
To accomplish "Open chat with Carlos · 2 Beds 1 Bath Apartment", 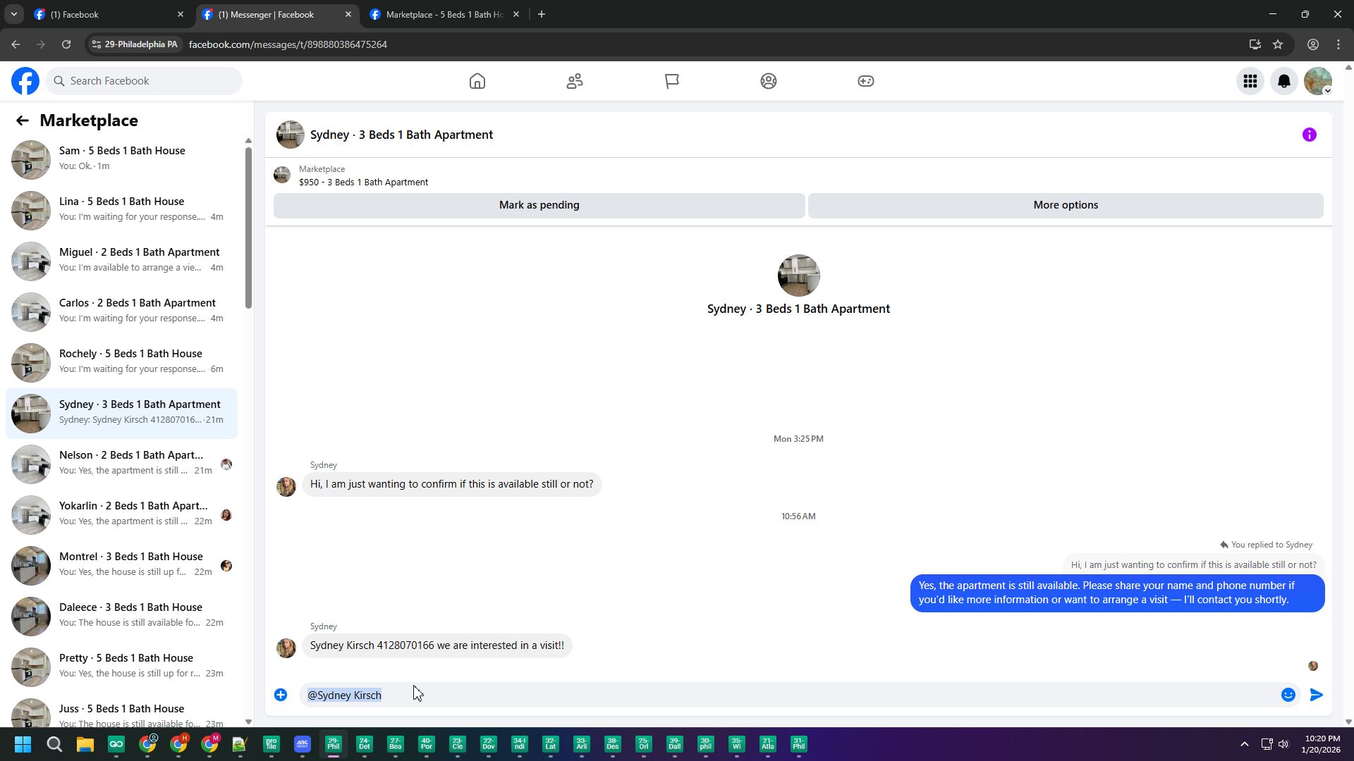I will click(121, 311).
